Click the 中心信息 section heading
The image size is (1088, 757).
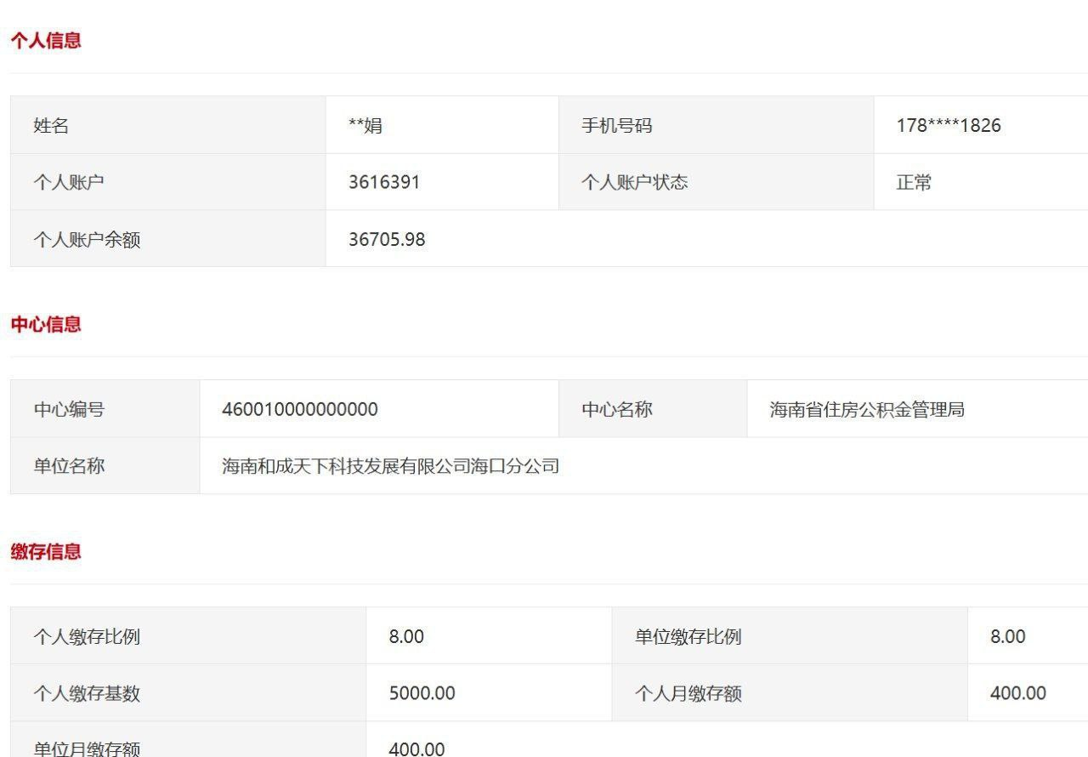46,324
